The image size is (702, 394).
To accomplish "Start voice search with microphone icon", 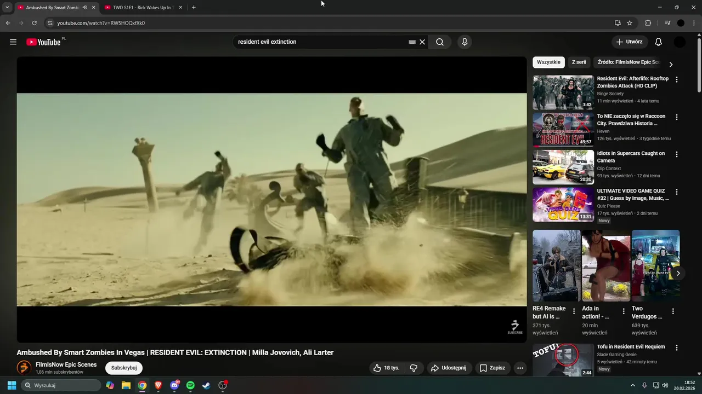I will point(465,42).
